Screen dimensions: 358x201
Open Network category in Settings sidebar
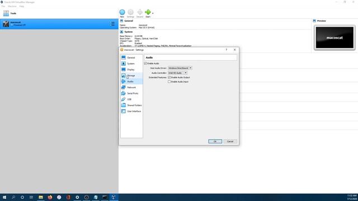(131, 87)
